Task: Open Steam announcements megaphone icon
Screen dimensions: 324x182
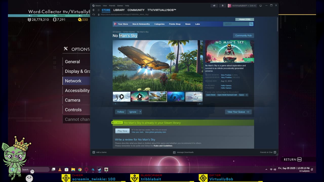Action: pos(215,6)
